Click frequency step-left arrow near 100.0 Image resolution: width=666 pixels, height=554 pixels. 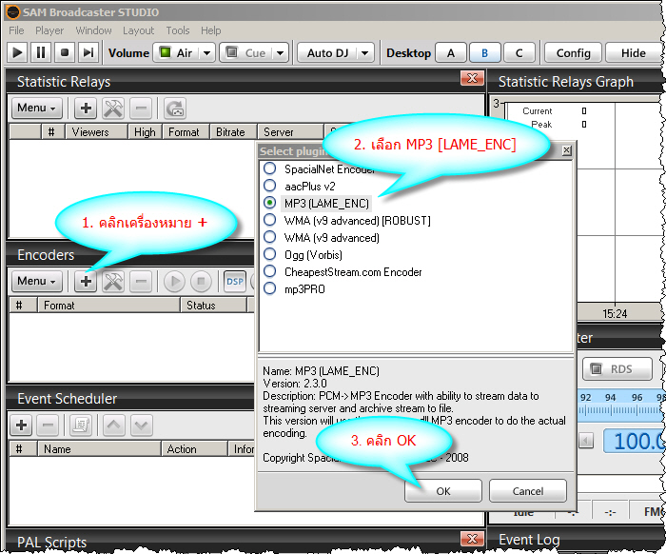(x=586, y=440)
